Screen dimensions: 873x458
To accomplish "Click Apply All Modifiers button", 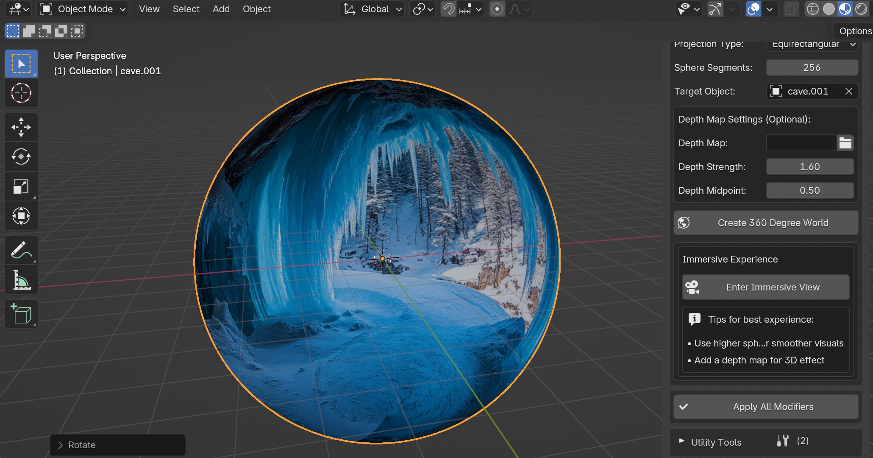I will 766,407.
